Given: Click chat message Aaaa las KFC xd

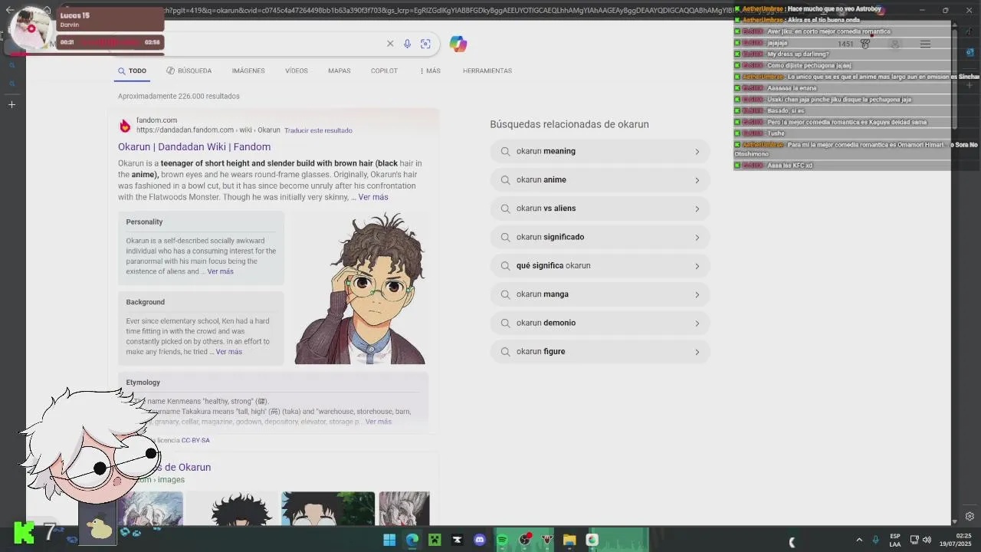Looking at the screenshot, I should [x=789, y=166].
